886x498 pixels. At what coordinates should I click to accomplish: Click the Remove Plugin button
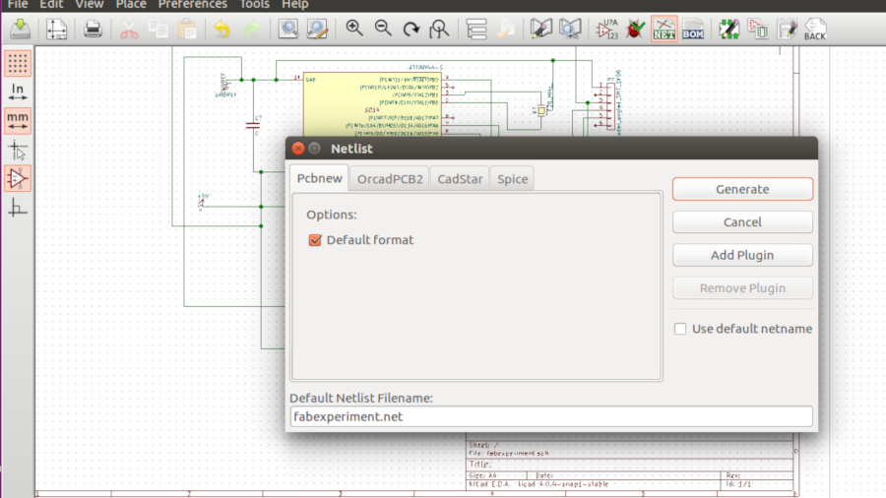click(x=742, y=288)
